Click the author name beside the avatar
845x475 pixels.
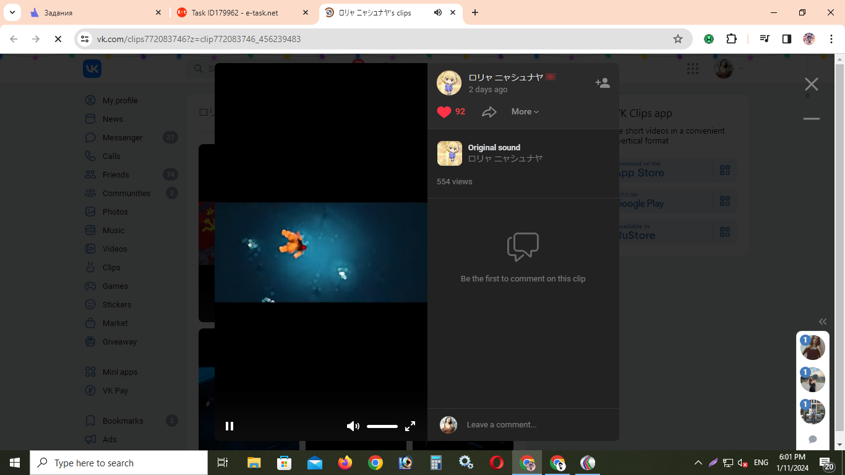click(x=506, y=77)
